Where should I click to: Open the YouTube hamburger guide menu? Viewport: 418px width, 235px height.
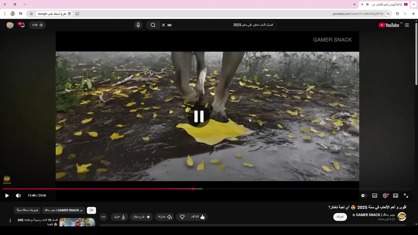click(407, 25)
